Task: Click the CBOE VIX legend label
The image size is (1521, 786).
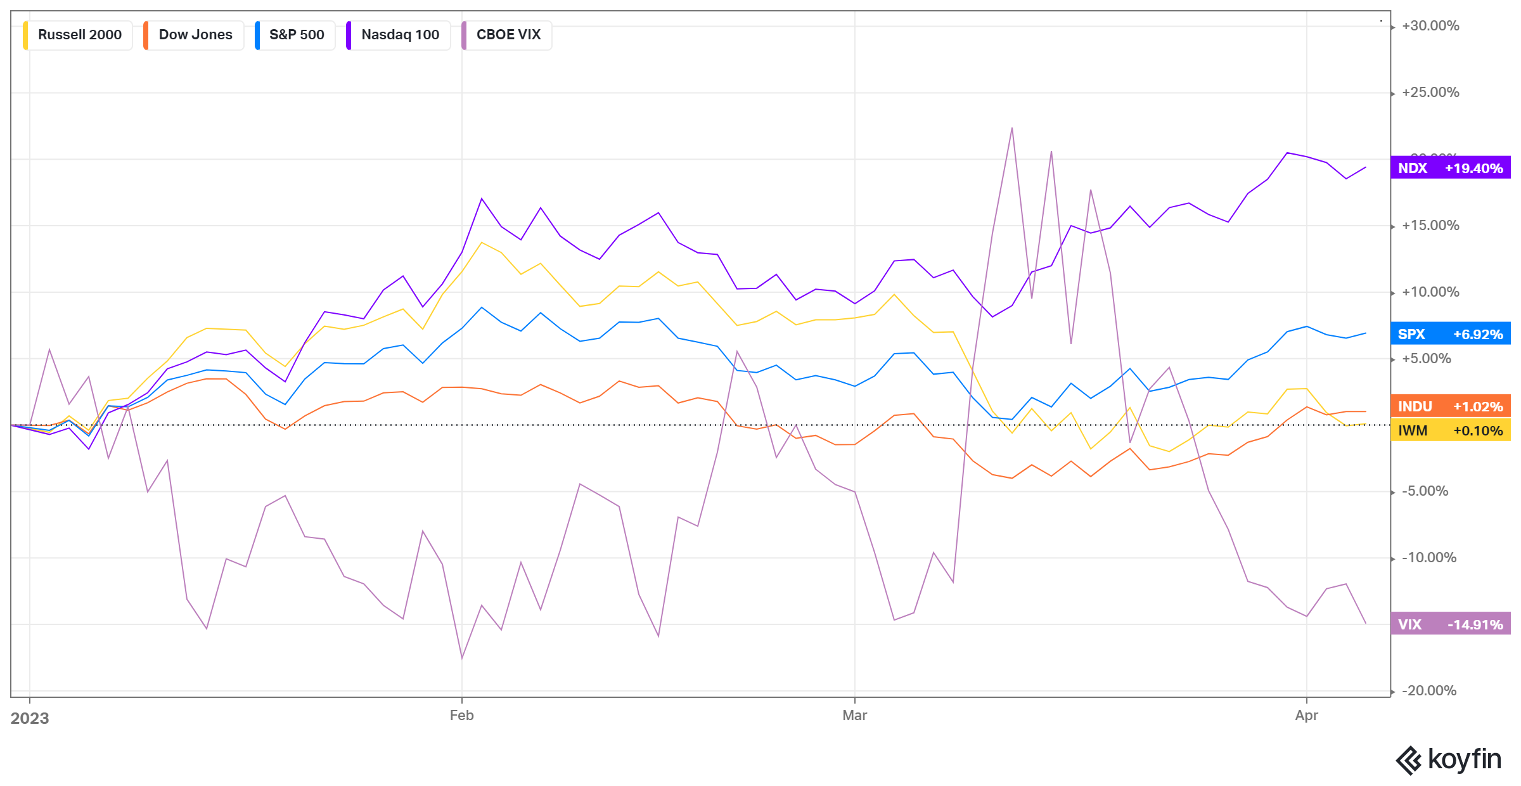Action: (x=508, y=35)
